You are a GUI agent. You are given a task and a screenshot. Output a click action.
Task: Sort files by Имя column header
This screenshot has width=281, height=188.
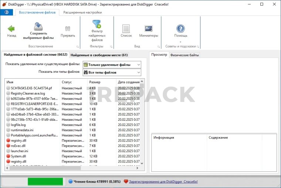(33, 82)
